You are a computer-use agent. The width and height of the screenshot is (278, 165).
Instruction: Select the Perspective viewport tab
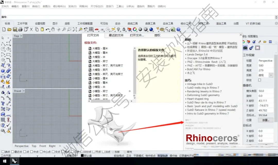21,146
